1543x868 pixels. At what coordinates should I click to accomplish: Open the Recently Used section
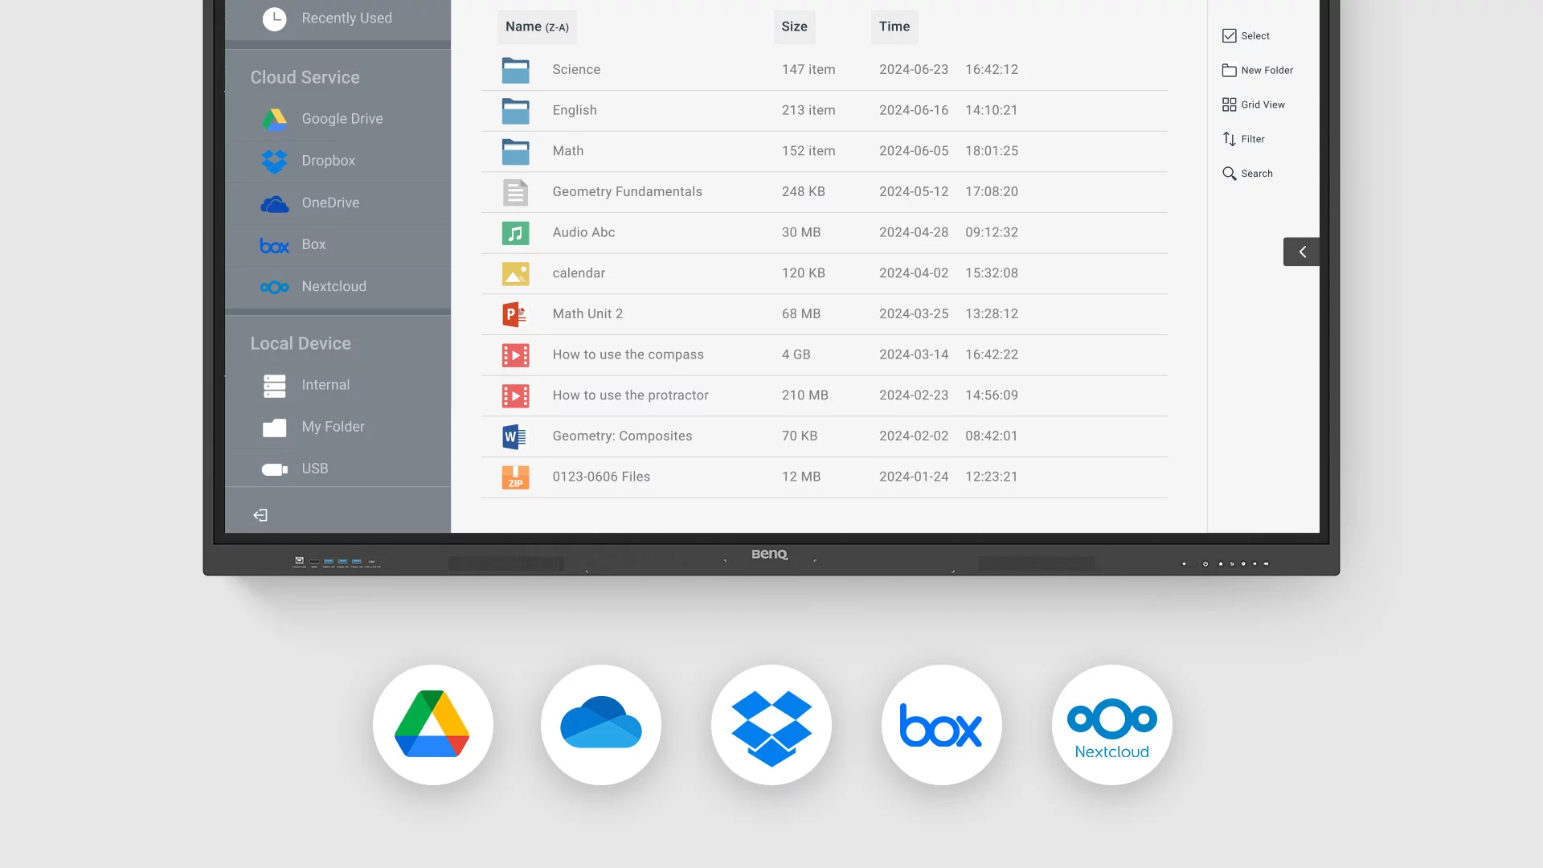pos(338,18)
